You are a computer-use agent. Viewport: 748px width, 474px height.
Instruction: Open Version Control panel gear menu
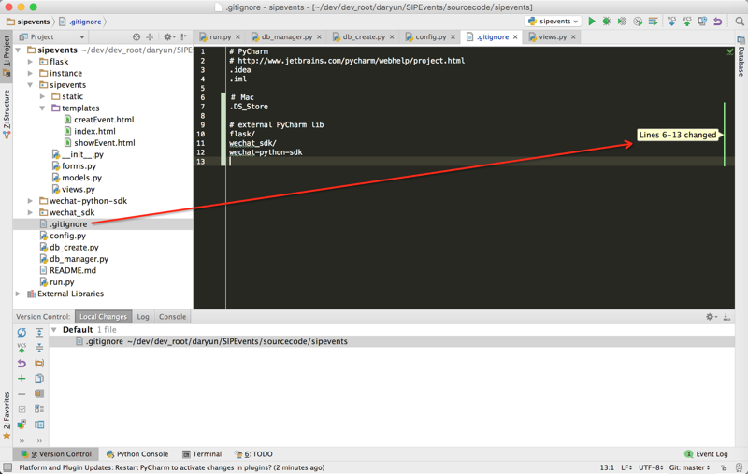point(712,317)
